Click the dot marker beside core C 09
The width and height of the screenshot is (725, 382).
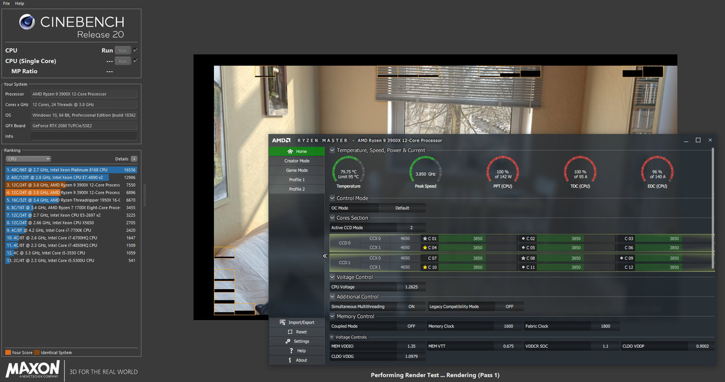pyautogui.click(x=622, y=258)
